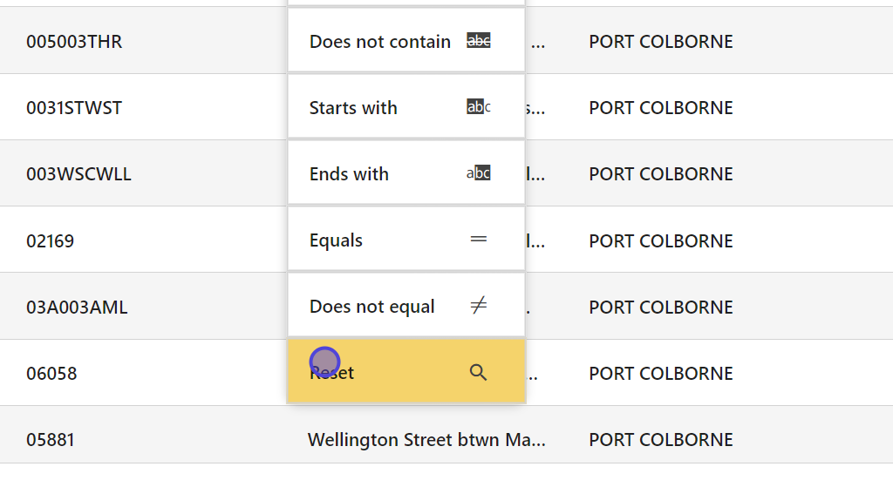893x487 pixels.
Task: Click the 'Ends with' abc icon
Action: [478, 173]
